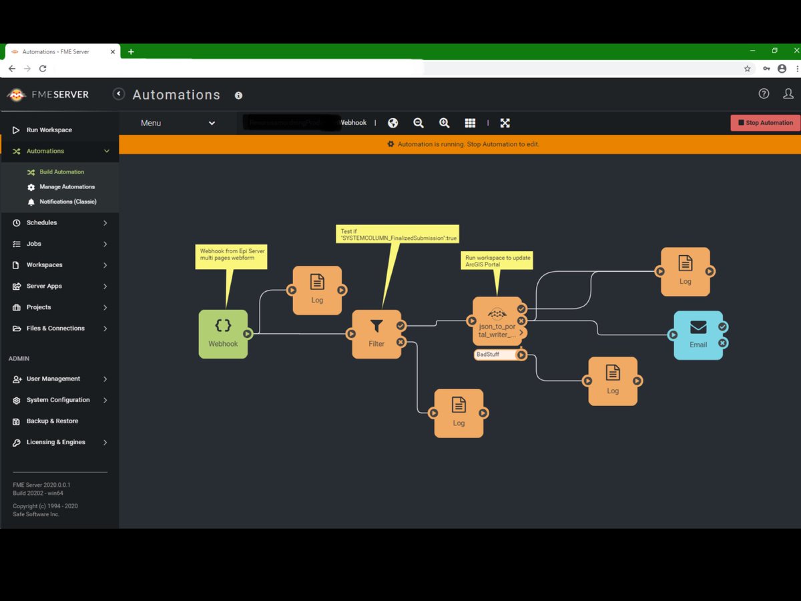Click the globe icon in the automation toolbar
Screen dimensions: 801x601
pyautogui.click(x=392, y=123)
